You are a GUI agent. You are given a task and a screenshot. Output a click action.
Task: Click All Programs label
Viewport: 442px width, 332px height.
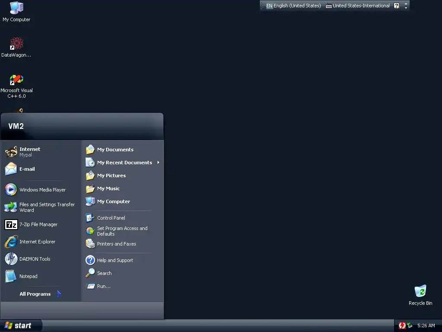(x=35, y=294)
